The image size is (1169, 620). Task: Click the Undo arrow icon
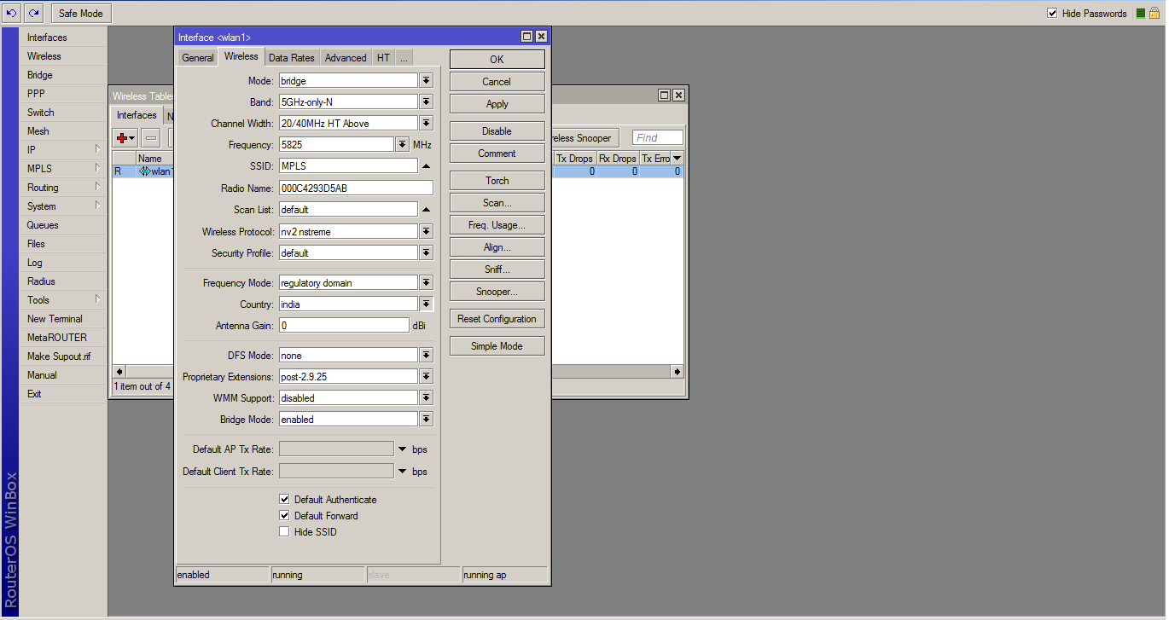(11, 13)
